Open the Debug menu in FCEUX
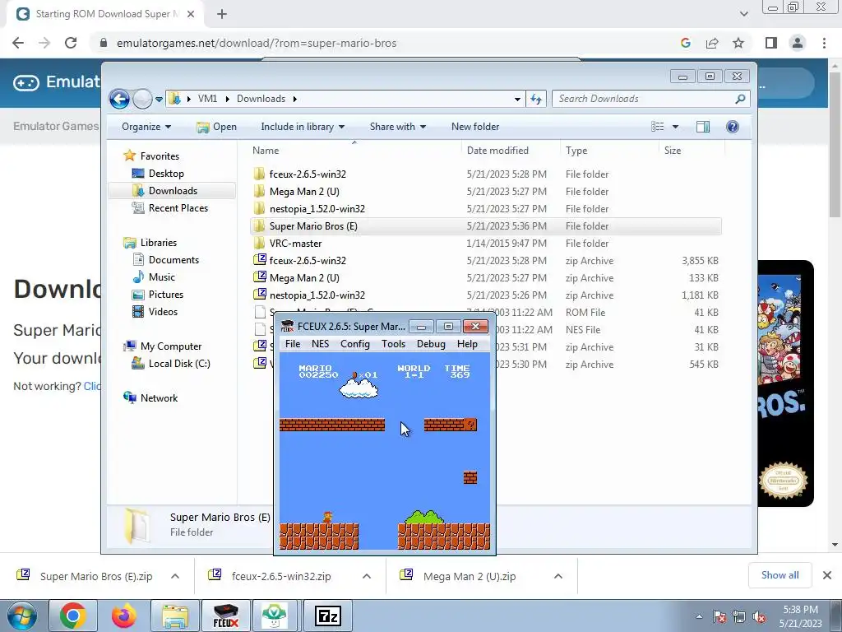Viewport: 842px width, 632px height. (x=431, y=344)
